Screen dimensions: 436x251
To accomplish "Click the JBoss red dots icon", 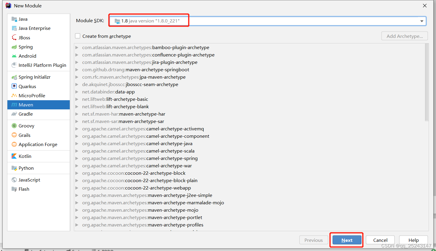I will [14, 38].
